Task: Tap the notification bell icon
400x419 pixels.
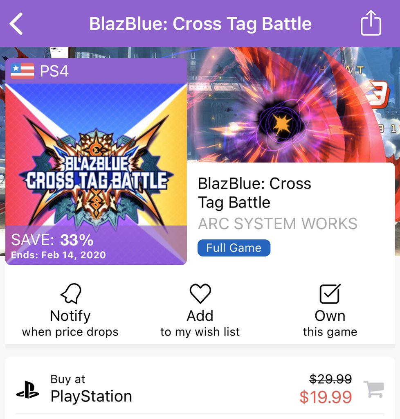Action: (71, 293)
